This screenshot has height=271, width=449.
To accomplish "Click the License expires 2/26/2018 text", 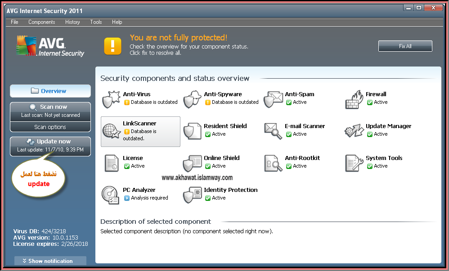I will pyautogui.click(x=50, y=244).
